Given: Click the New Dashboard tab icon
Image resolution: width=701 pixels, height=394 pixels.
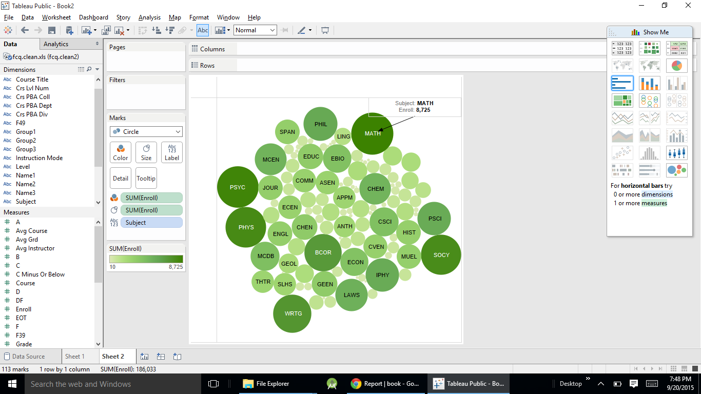Looking at the screenshot, I should coord(161,357).
